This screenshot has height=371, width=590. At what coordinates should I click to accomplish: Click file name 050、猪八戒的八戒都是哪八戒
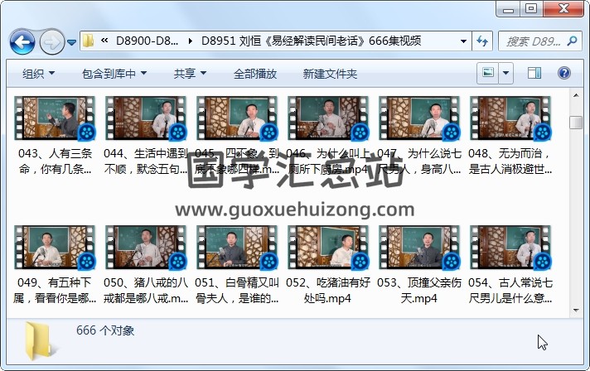point(146,291)
